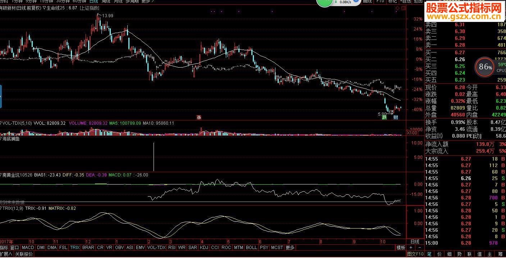Screen dimensions: 506x258
Task: Open the 86% CPU monitor widget
Action: click(485, 66)
